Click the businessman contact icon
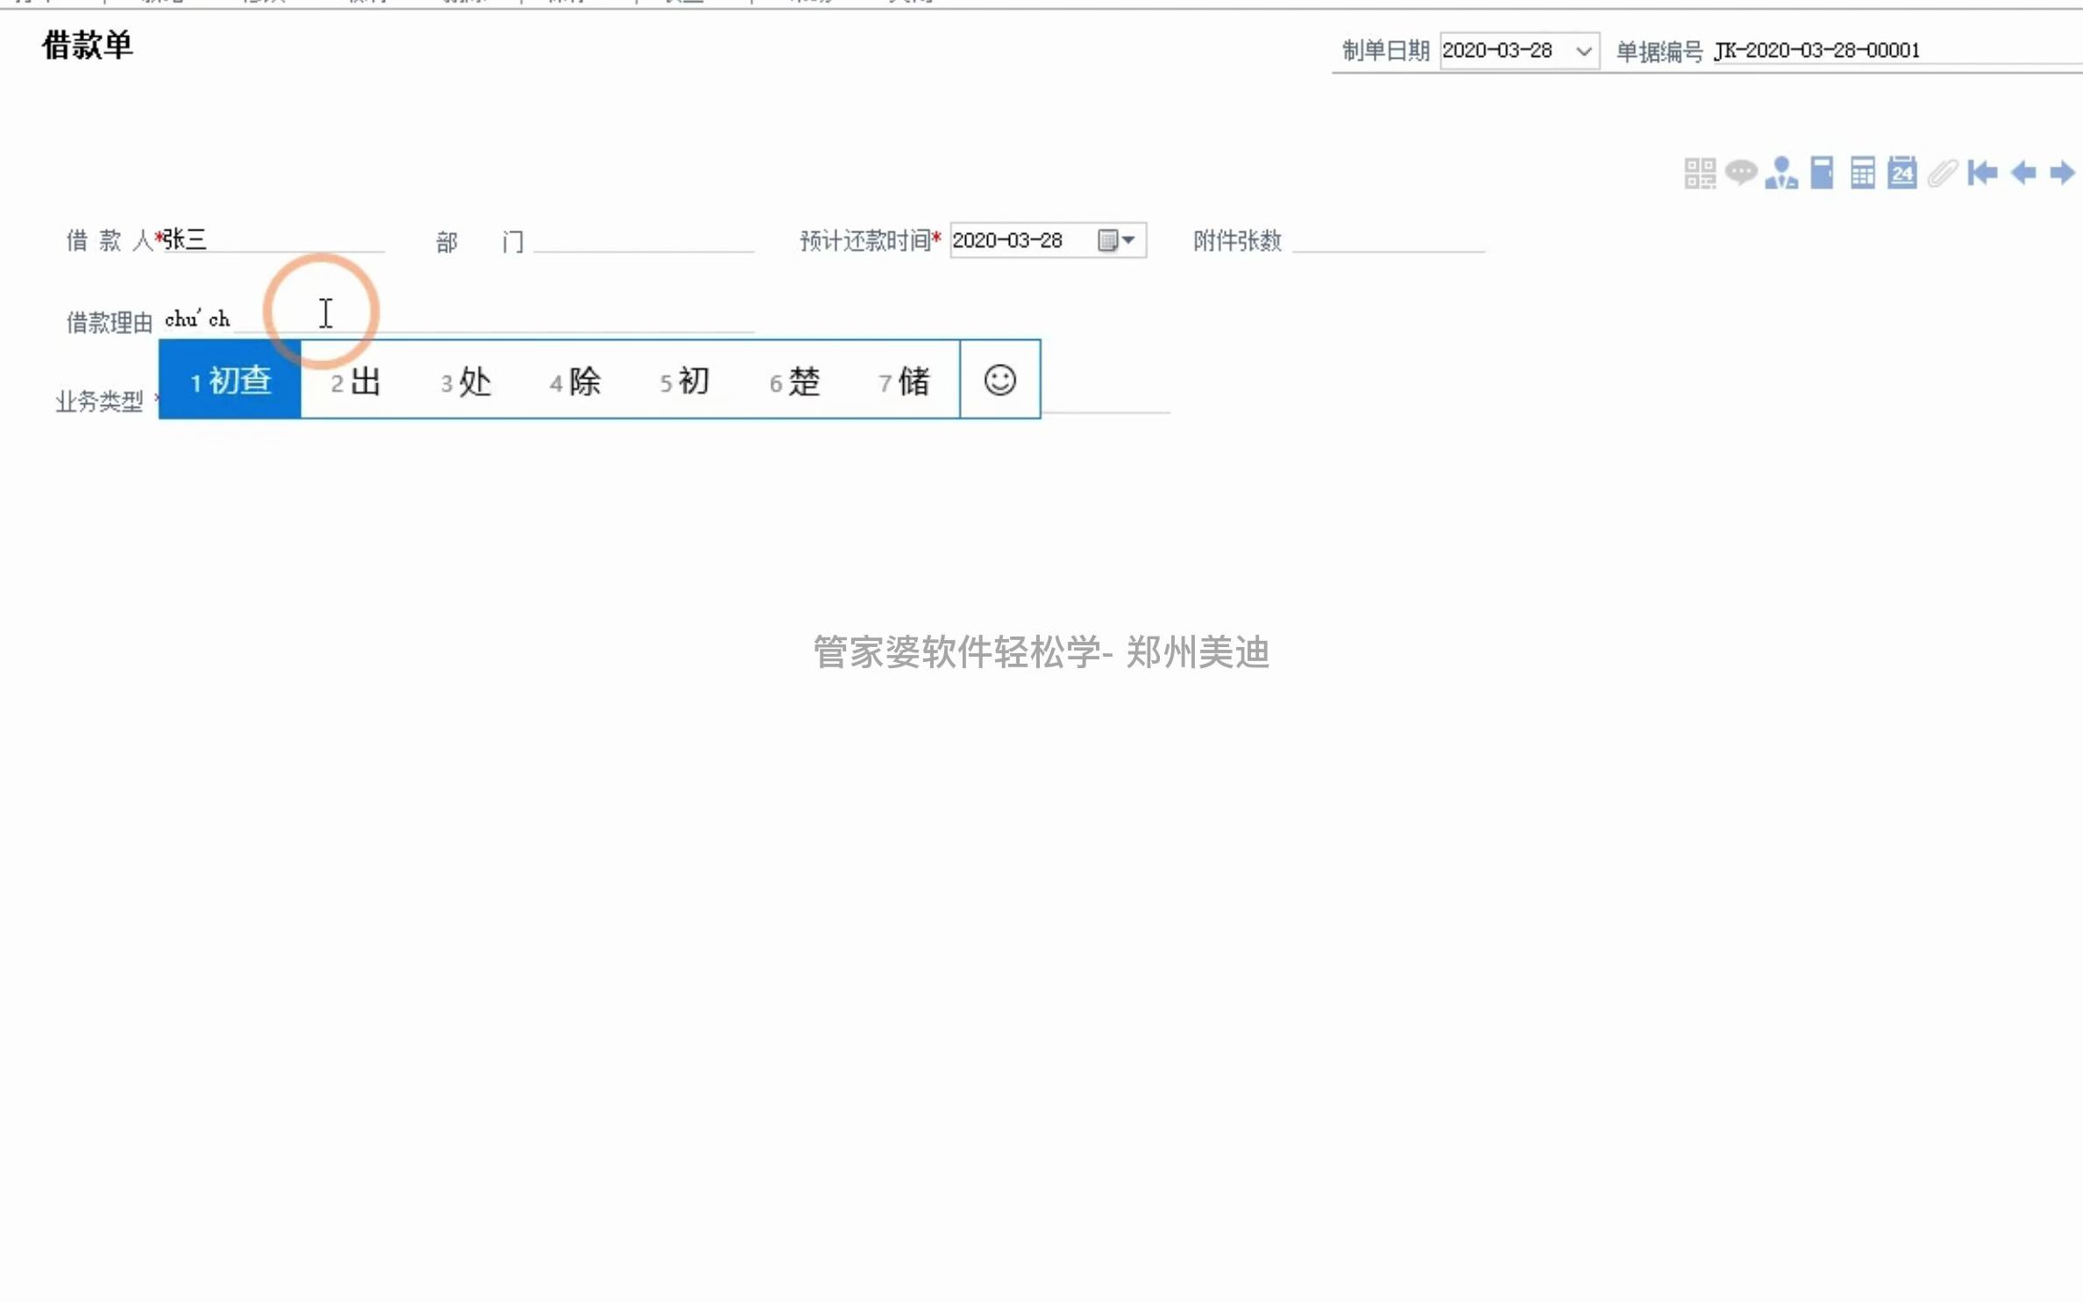Image resolution: width=2083 pixels, height=1302 pixels. pyautogui.click(x=1781, y=173)
